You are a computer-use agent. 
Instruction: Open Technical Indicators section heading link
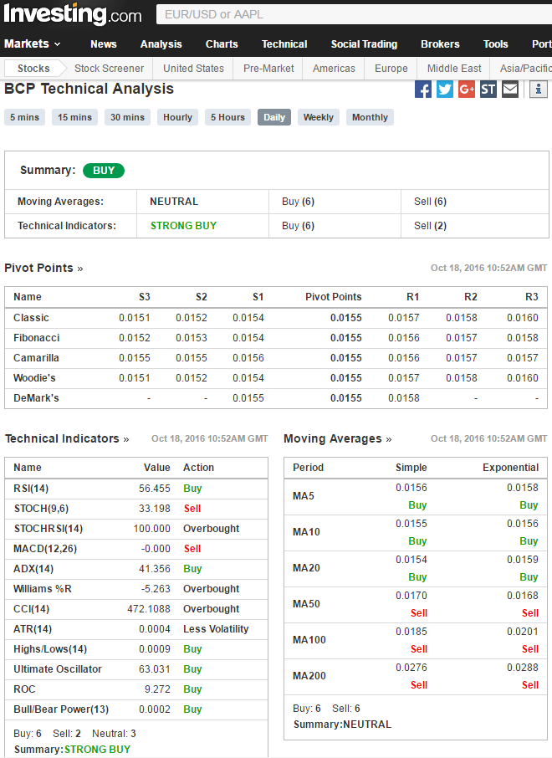point(67,438)
